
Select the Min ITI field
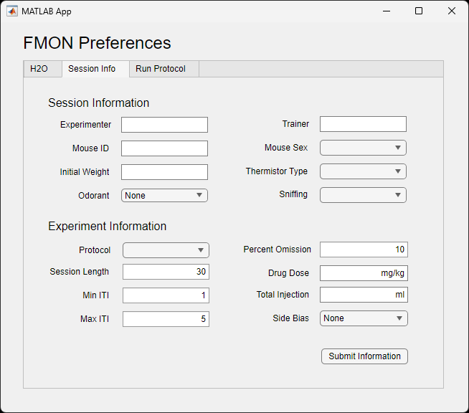(x=166, y=295)
